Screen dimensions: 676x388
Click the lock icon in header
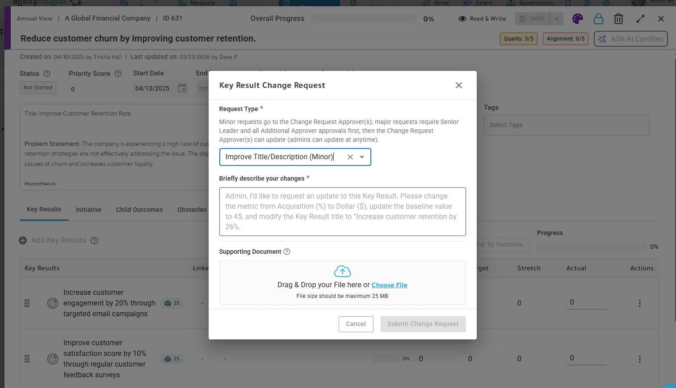598,19
